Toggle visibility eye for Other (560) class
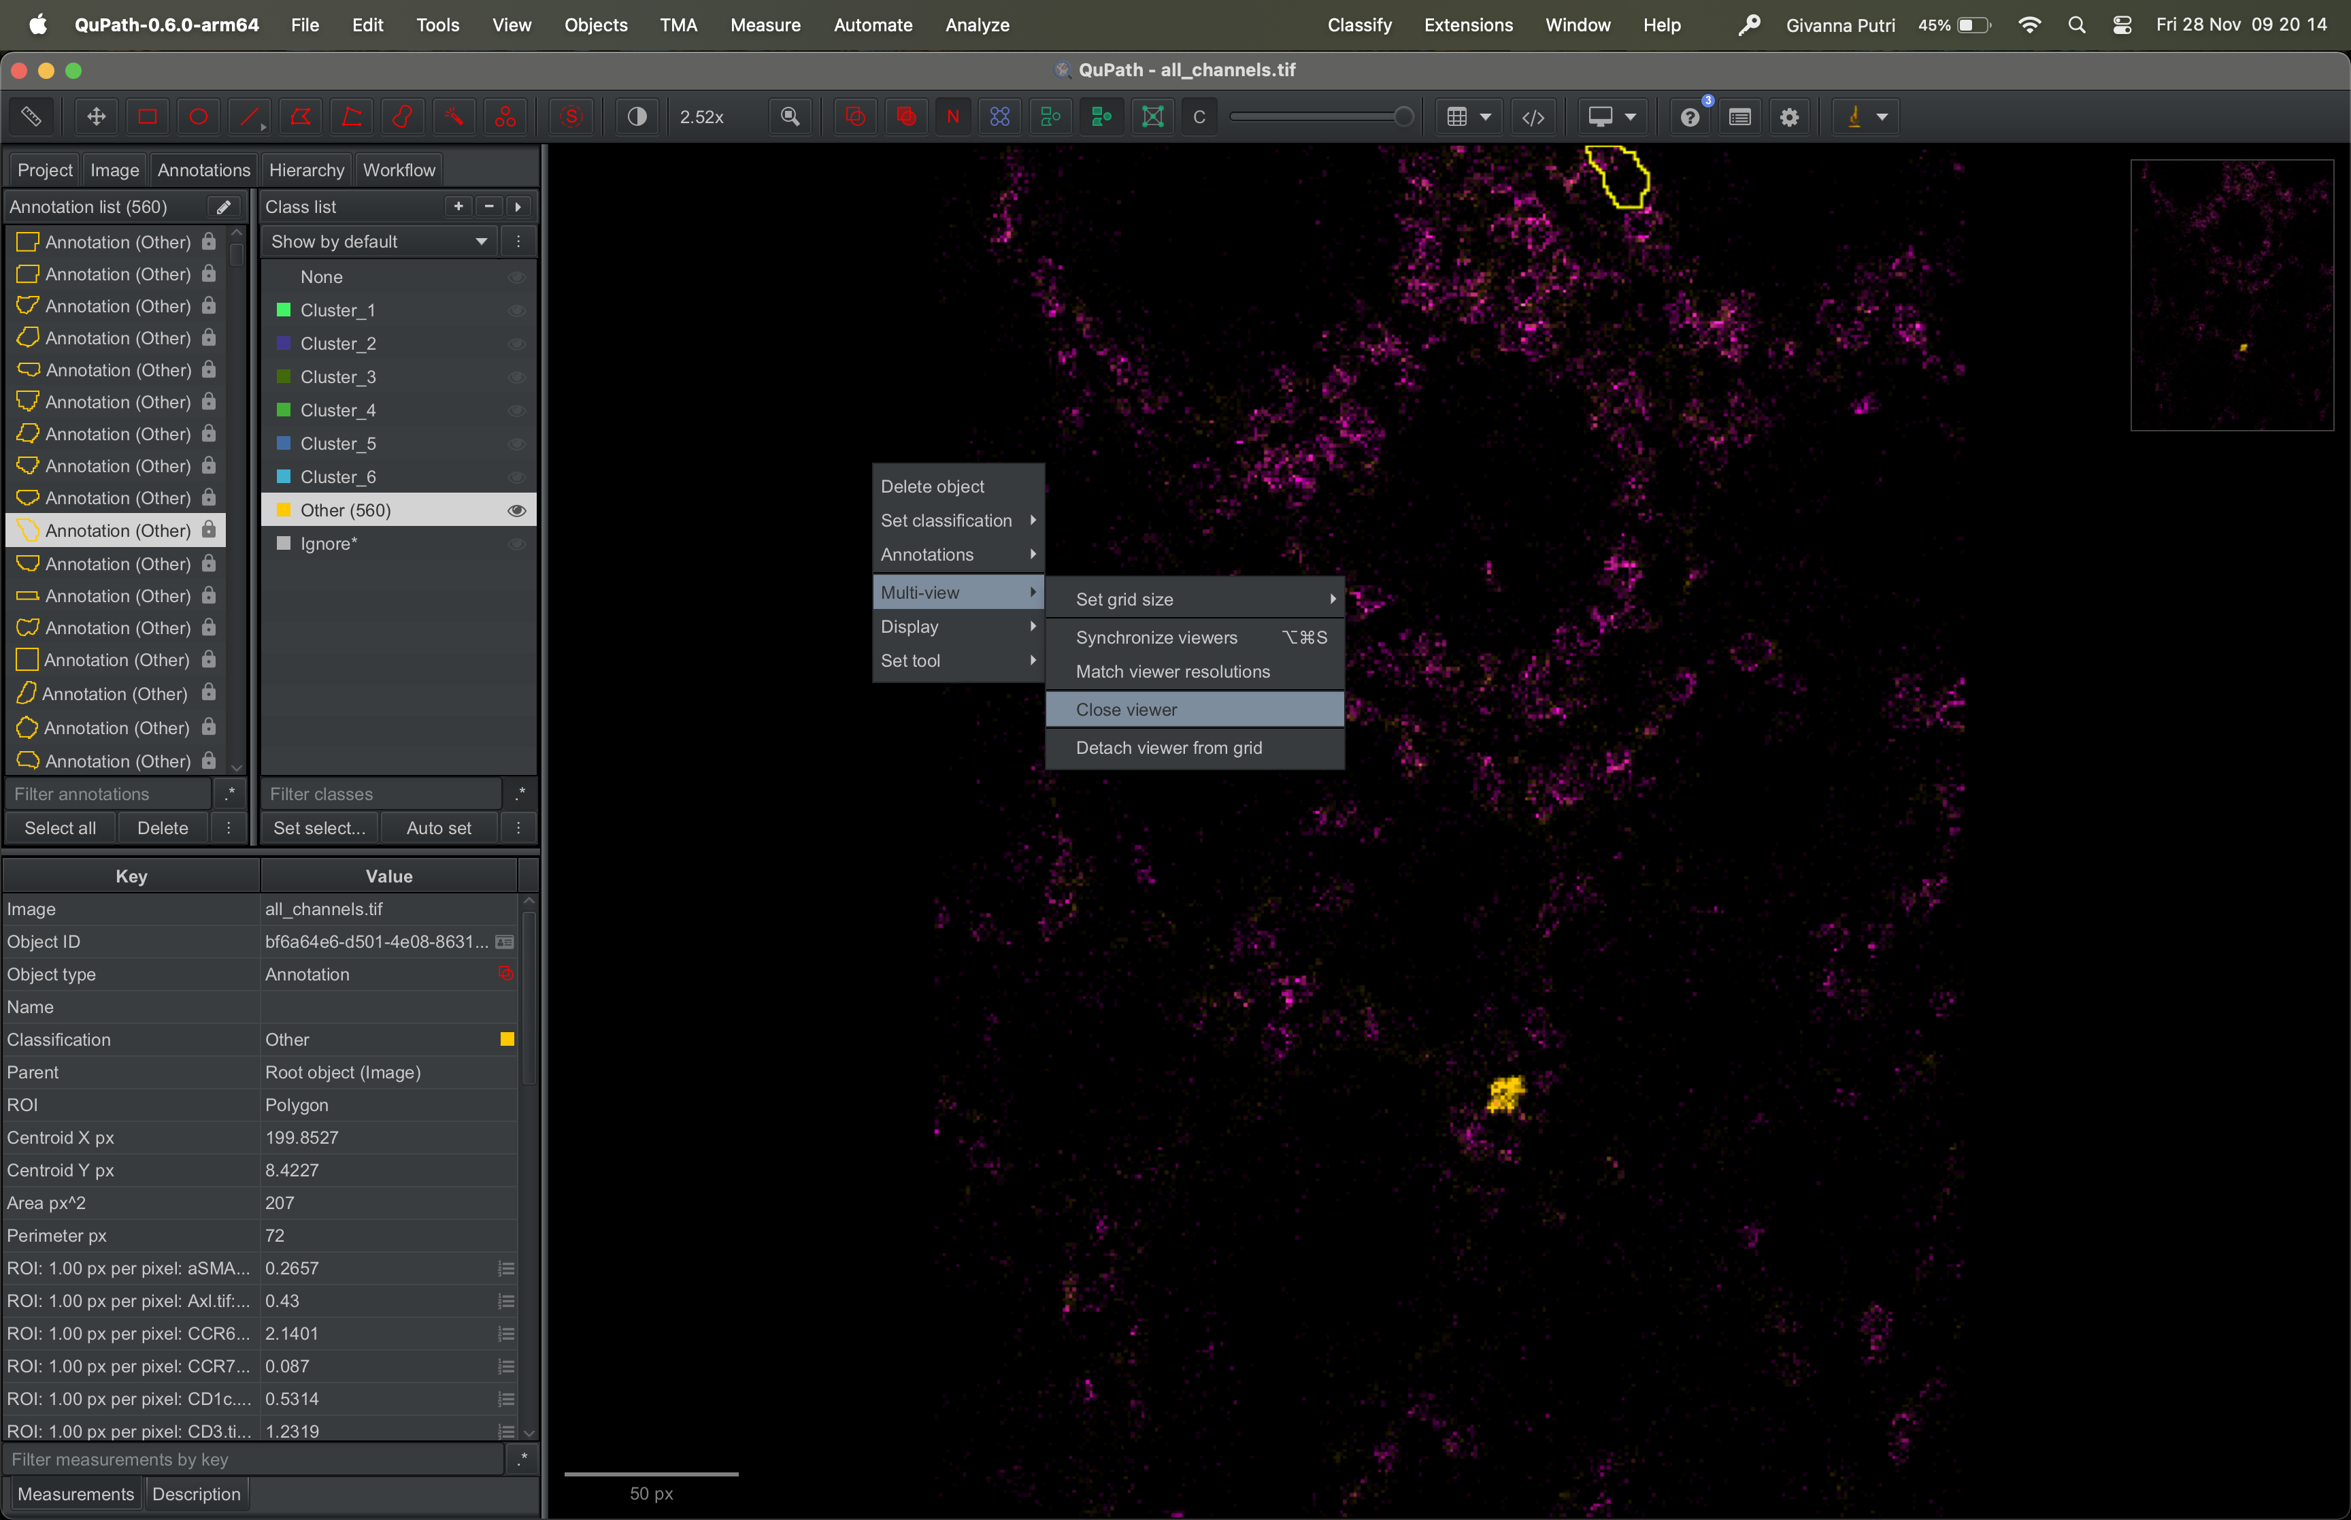This screenshot has height=1520, width=2351. (516, 510)
